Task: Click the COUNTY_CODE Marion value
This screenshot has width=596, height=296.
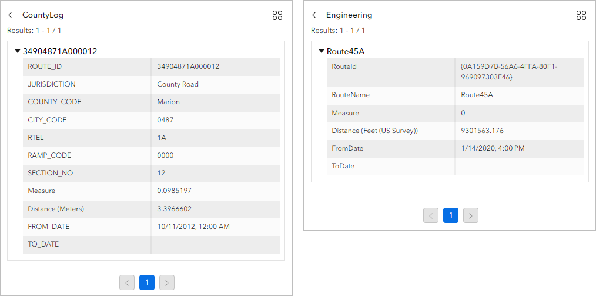Action: pyautogui.click(x=168, y=102)
